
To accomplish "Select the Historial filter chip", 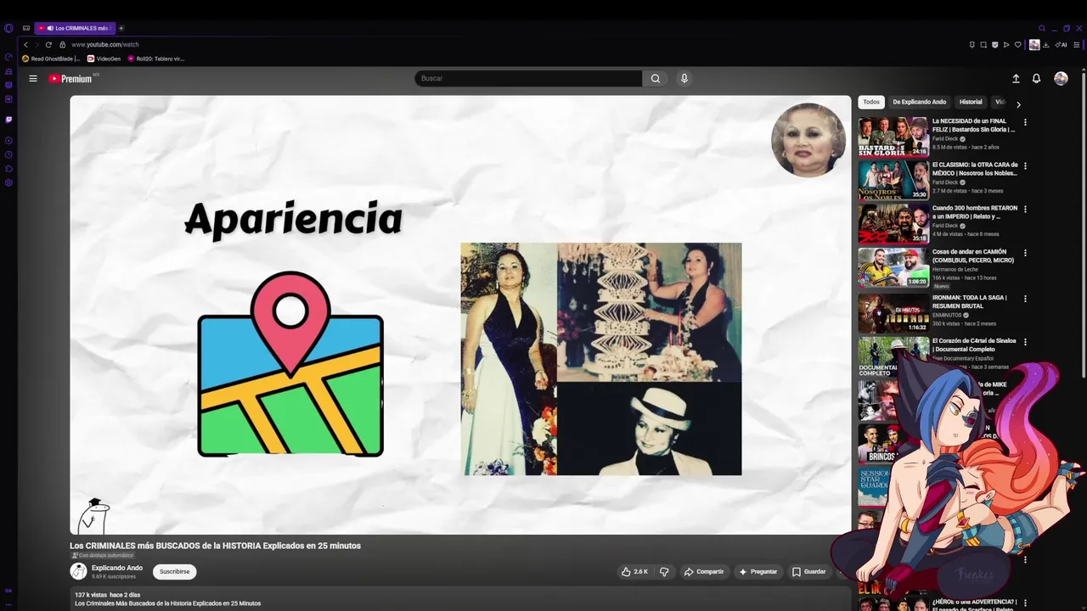I will click(971, 102).
